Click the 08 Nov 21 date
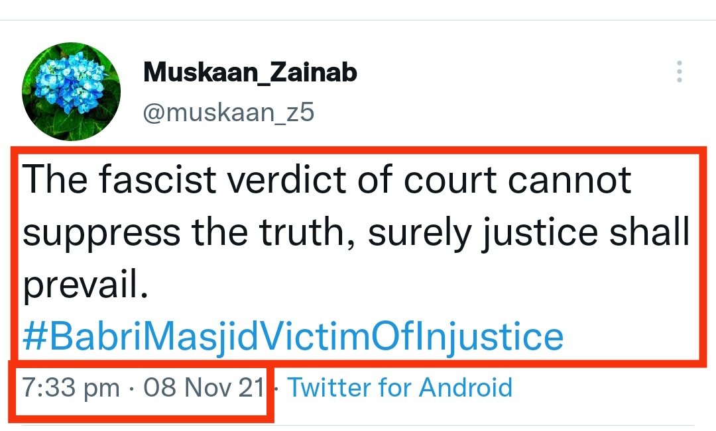Screen dimensions: 716x431 pyautogui.click(x=204, y=387)
